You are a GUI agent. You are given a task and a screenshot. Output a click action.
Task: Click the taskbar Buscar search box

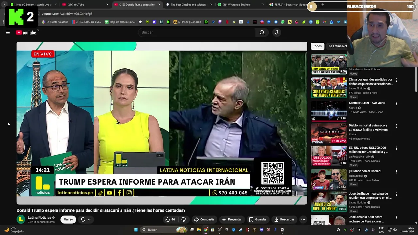pyautogui.click(x=164, y=230)
